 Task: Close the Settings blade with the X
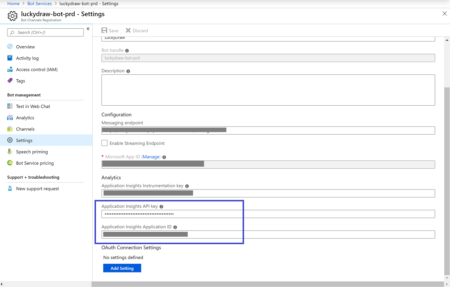(445, 14)
